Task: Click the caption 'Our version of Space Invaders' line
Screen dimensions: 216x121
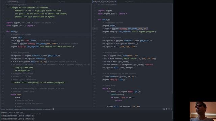Action: click(42, 47)
